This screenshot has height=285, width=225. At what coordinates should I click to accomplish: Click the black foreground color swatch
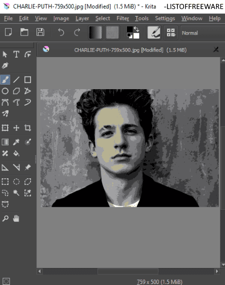(x=129, y=29)
